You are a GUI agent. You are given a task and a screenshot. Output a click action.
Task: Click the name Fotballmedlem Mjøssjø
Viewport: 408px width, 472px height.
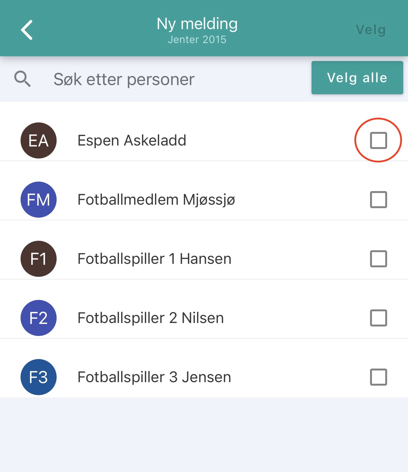pyautogui.click(x=156, y=200)
